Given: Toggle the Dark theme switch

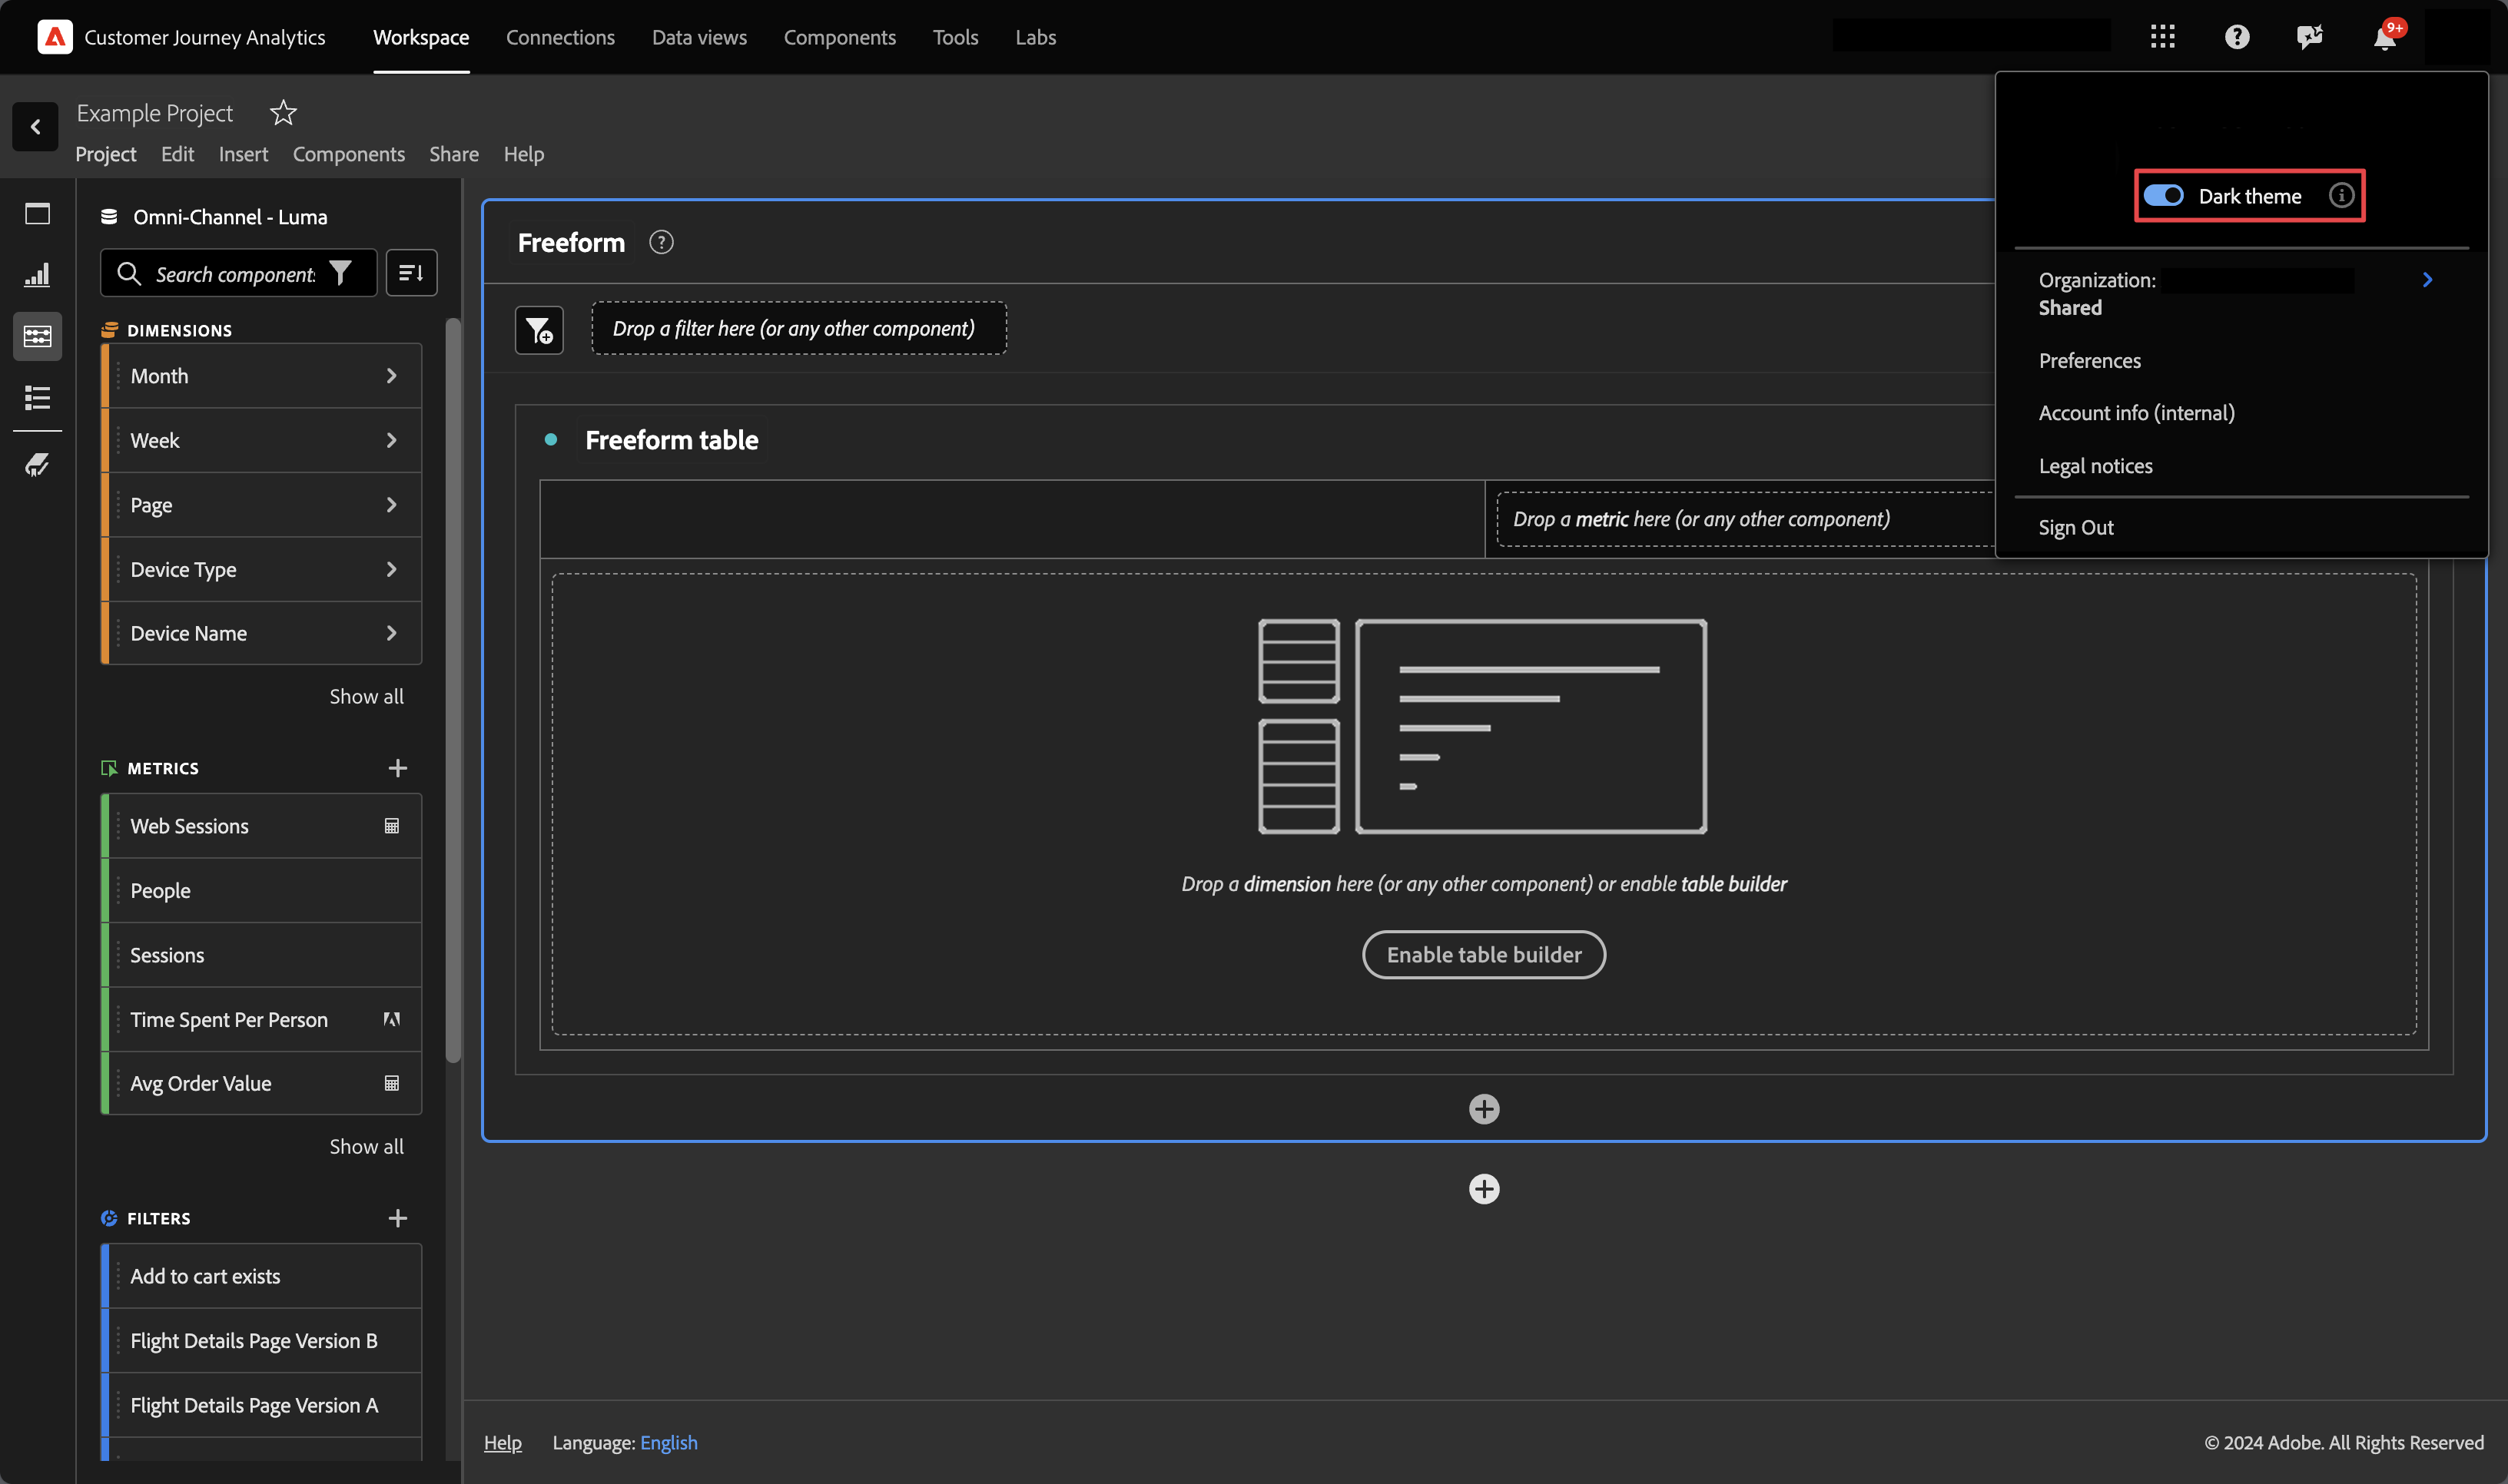Looking at the screenshot, I should pos(2163,196).
